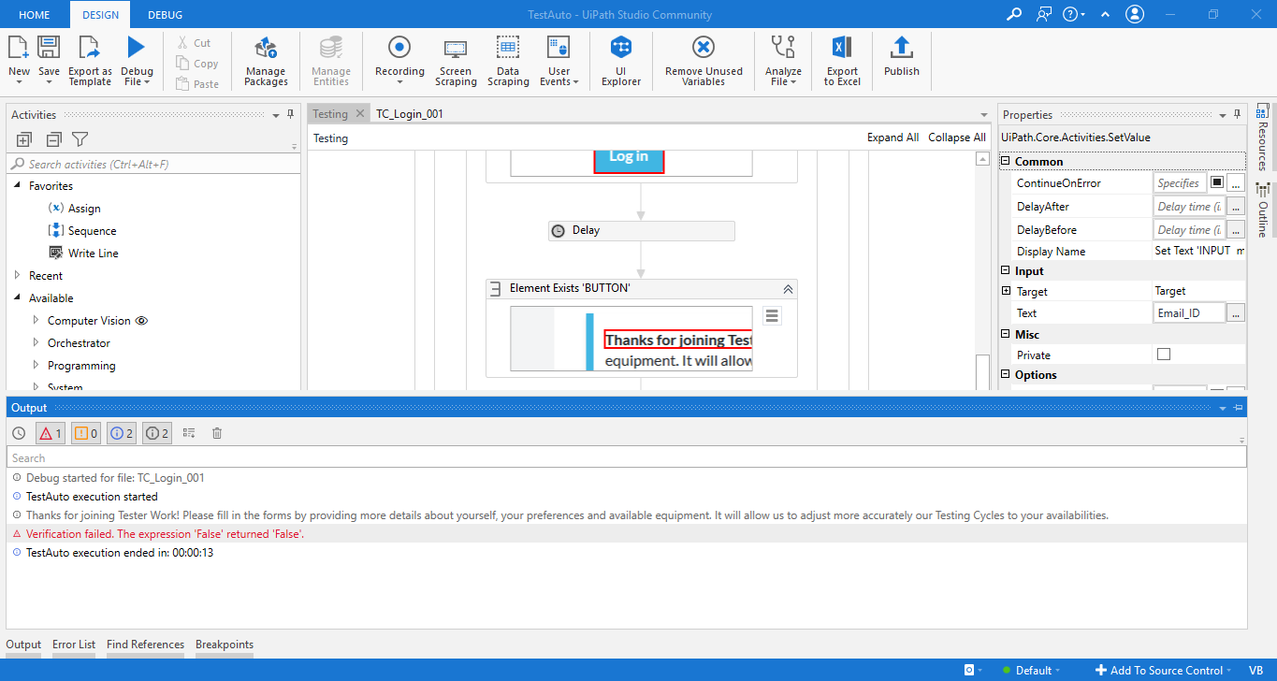Image resolution: width=1277 pixels, height=681 pixels.
Task: Switch to the DEBUG ribbon tab
Action: [166, 15]
